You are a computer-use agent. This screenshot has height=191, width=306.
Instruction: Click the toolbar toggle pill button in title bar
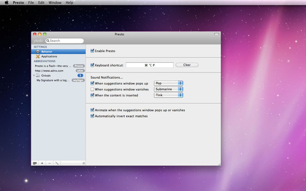pos(216,34)
